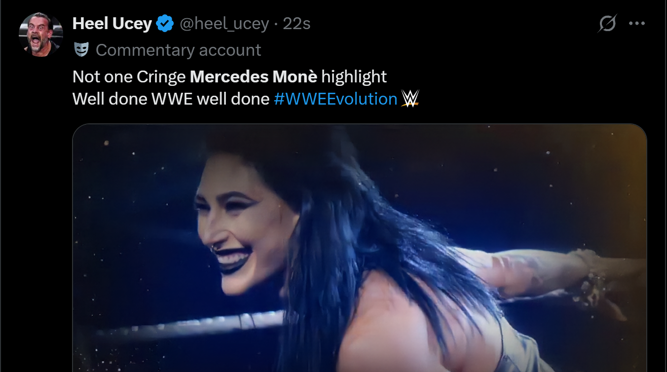This screenshot has width=667, height=372.
Task: Click the mask icon for commentary account
Action: pyautogui.click(x=81, y=50)
